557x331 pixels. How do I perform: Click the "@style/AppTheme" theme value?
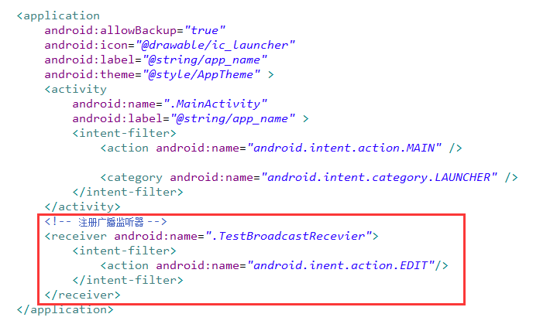tap(201, 74)
